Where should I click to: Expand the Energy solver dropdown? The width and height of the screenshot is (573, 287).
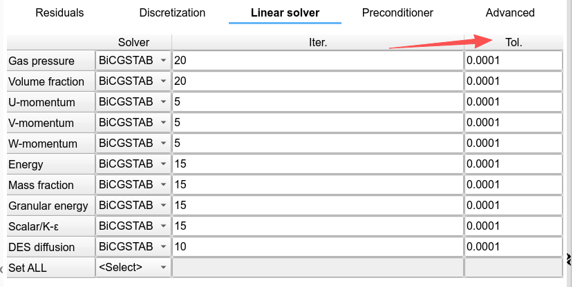pos(133,164)
